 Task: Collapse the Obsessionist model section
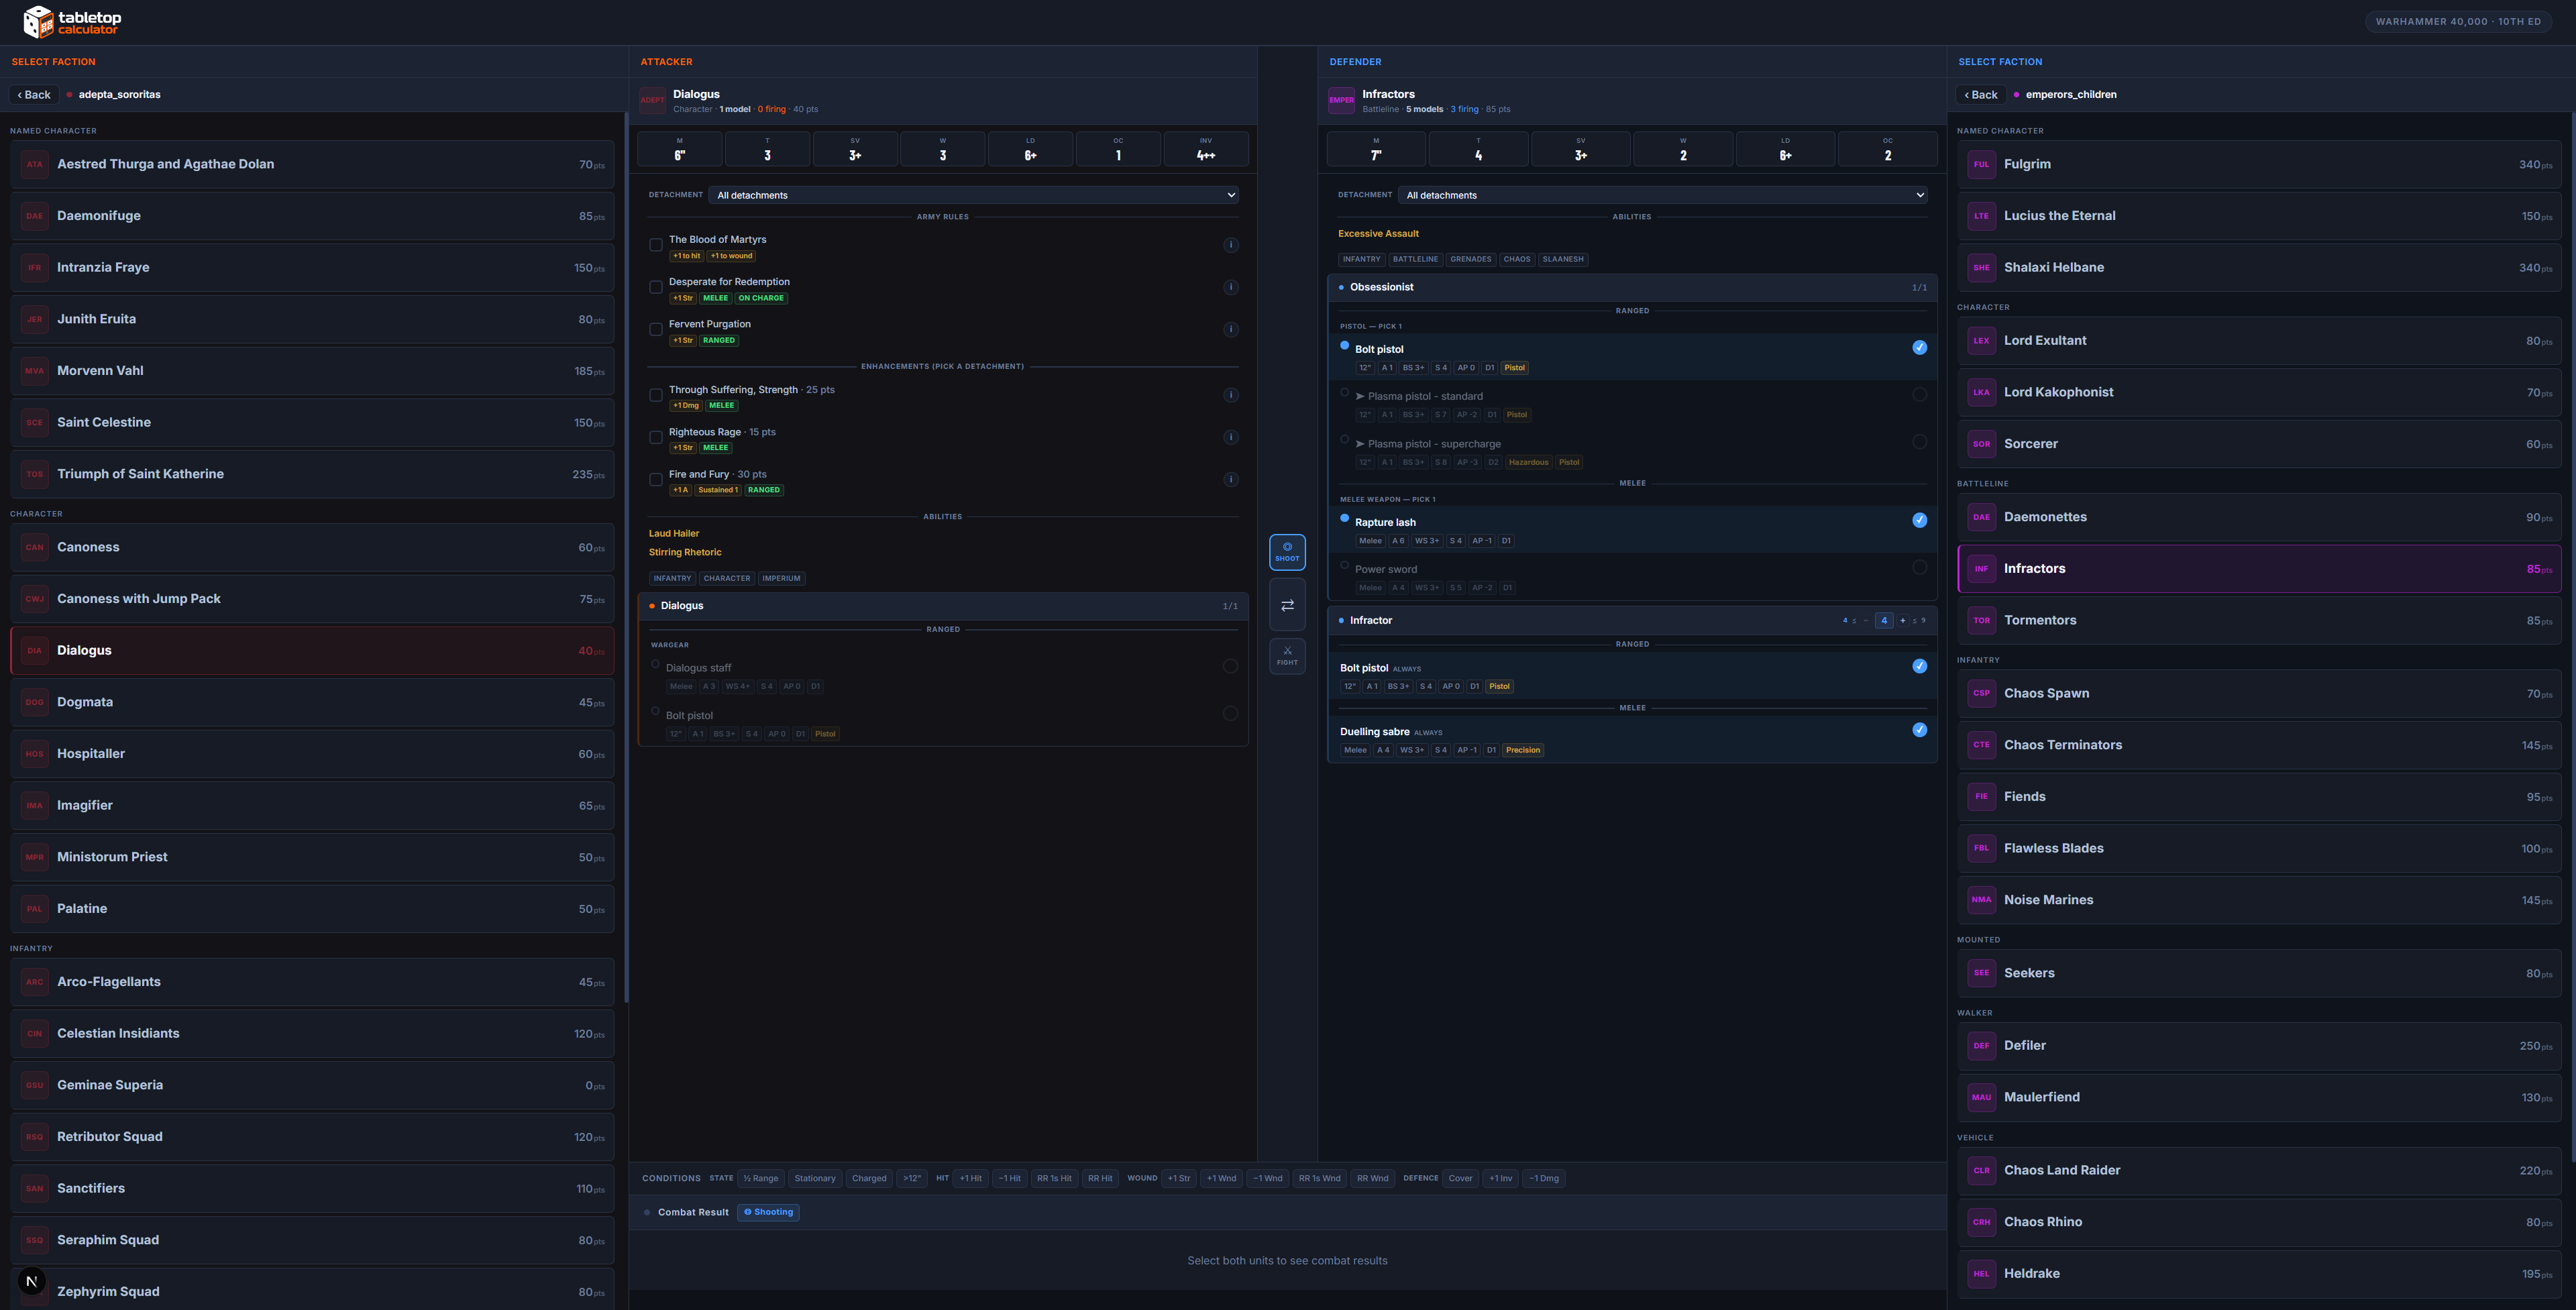(1632, 287)
